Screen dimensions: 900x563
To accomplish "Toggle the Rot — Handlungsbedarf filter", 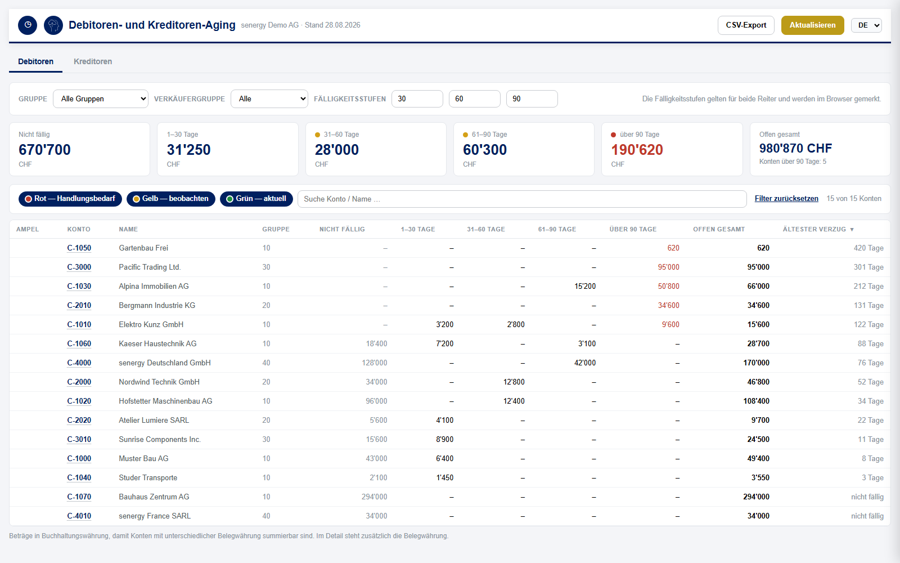I will pyautogui.click(x=70, y=199).
